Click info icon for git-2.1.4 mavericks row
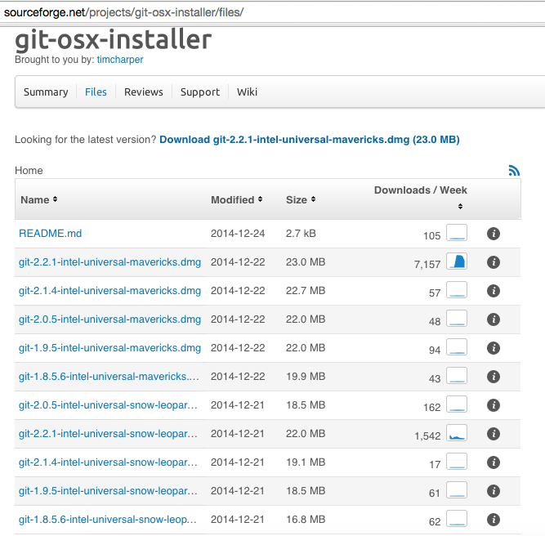This screenshot has width=545, height=536. coord(493,291)
